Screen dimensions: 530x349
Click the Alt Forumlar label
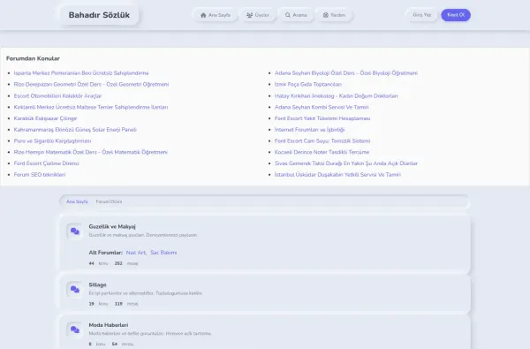tap(106, 253)
